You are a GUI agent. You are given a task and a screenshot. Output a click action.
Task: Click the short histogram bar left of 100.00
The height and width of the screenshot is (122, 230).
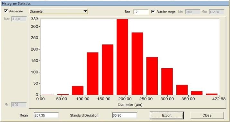78,90
